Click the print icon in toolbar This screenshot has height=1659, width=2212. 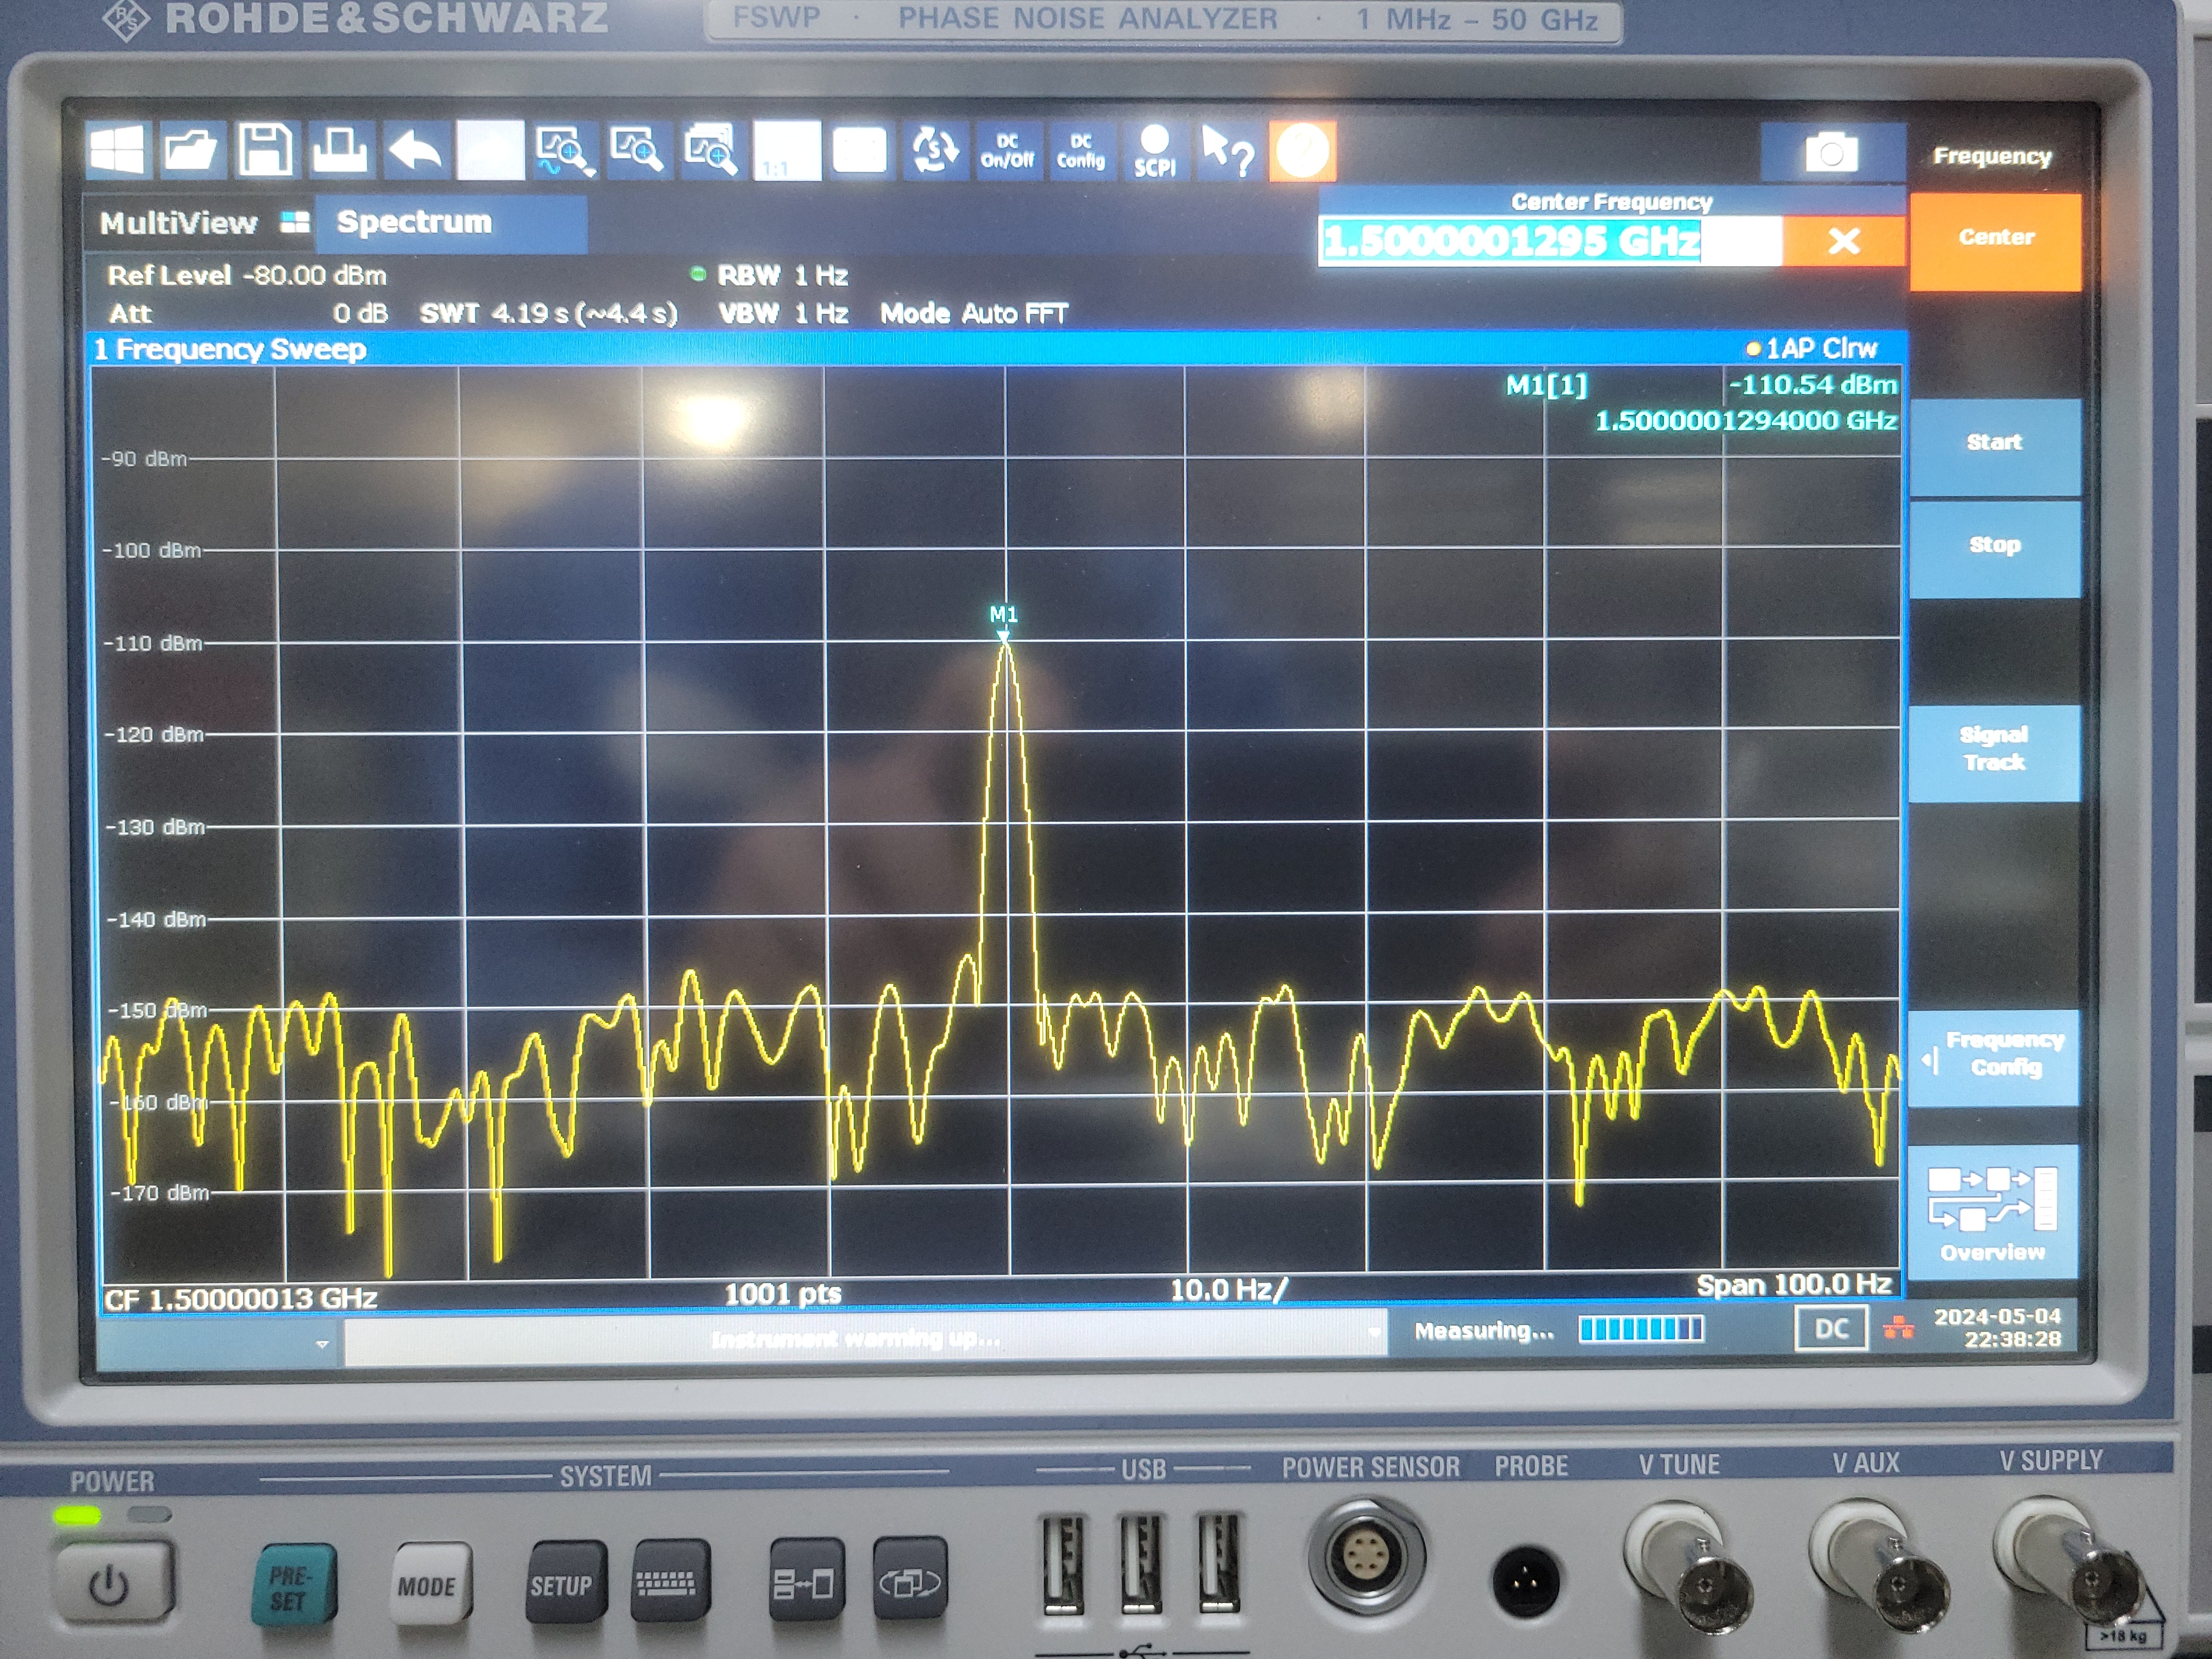point(340,151)
